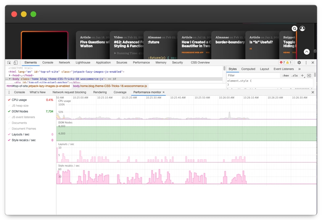
Task: Close the drawer panel
Action: (x=313, y=93)
